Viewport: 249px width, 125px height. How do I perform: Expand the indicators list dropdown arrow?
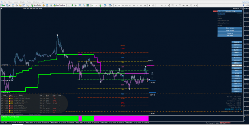[x=102, y=5]
